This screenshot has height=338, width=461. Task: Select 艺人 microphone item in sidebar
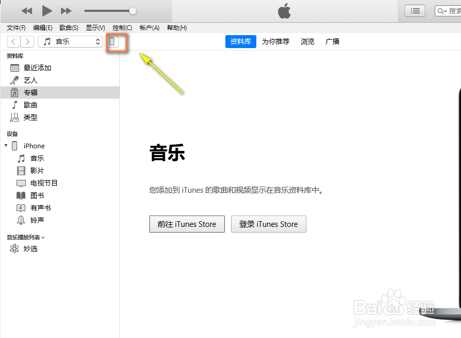tap(60, 80)
